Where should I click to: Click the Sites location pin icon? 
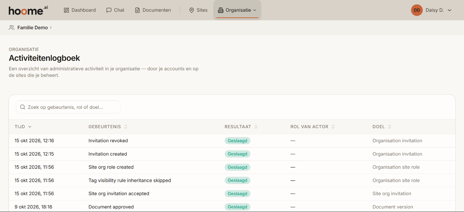pos(191,10)
